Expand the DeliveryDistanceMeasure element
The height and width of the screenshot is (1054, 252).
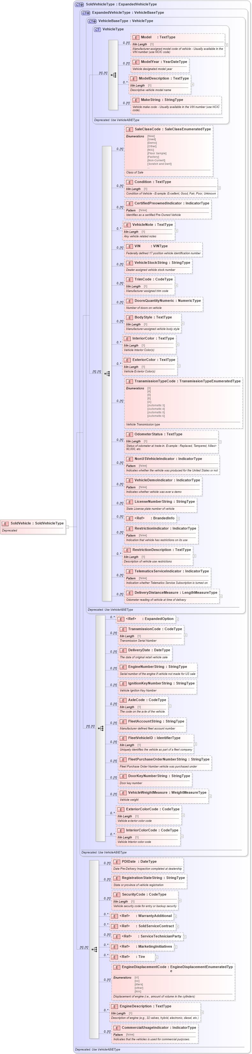221,596
